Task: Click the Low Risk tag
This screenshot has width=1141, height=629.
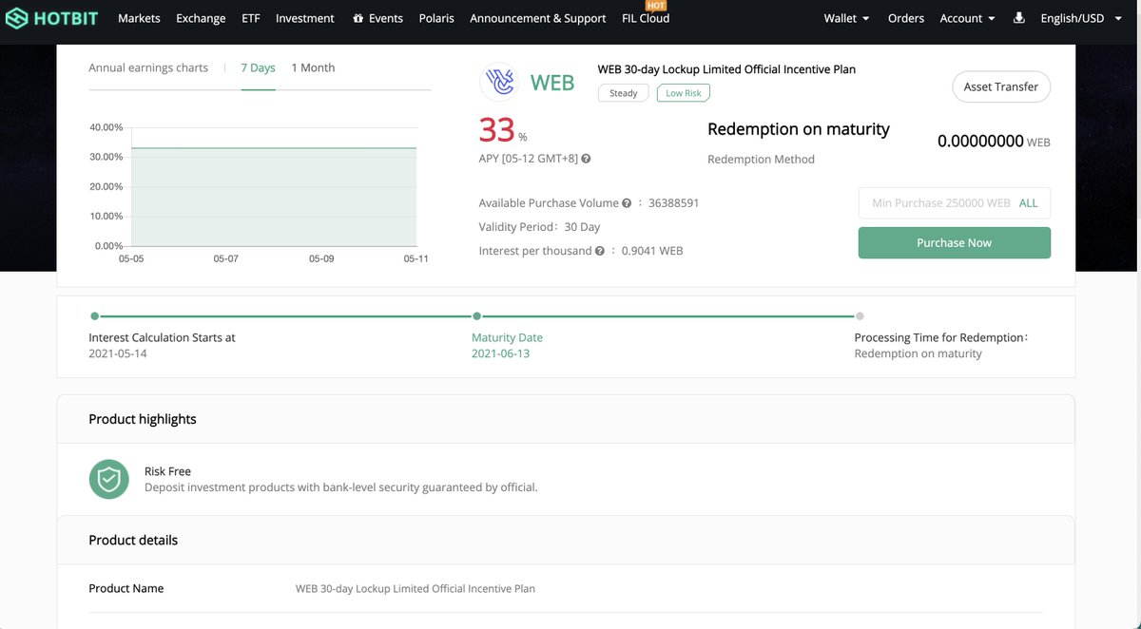Action: pyautogui.click(x=684, y=93)
